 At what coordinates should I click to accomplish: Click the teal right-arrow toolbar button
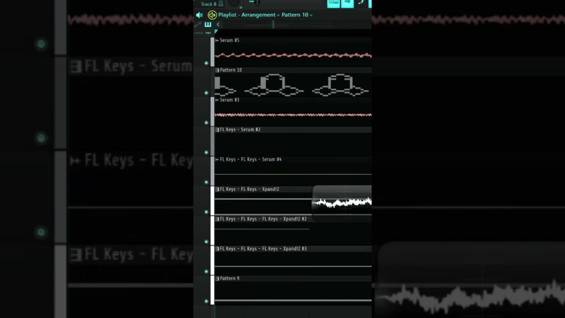pyautogui.click(x=347, y=3)
